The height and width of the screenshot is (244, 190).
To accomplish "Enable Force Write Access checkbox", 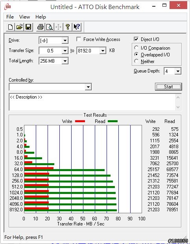I will tap(79, 39).
